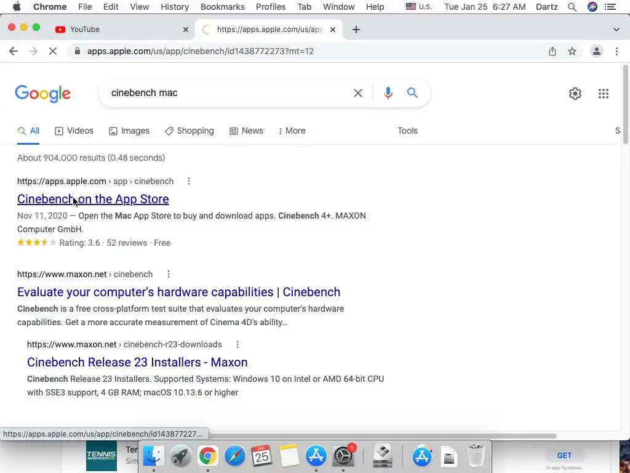Stop loading the page
The height and width of the screenshot is (473, 630).
[53, 51]
